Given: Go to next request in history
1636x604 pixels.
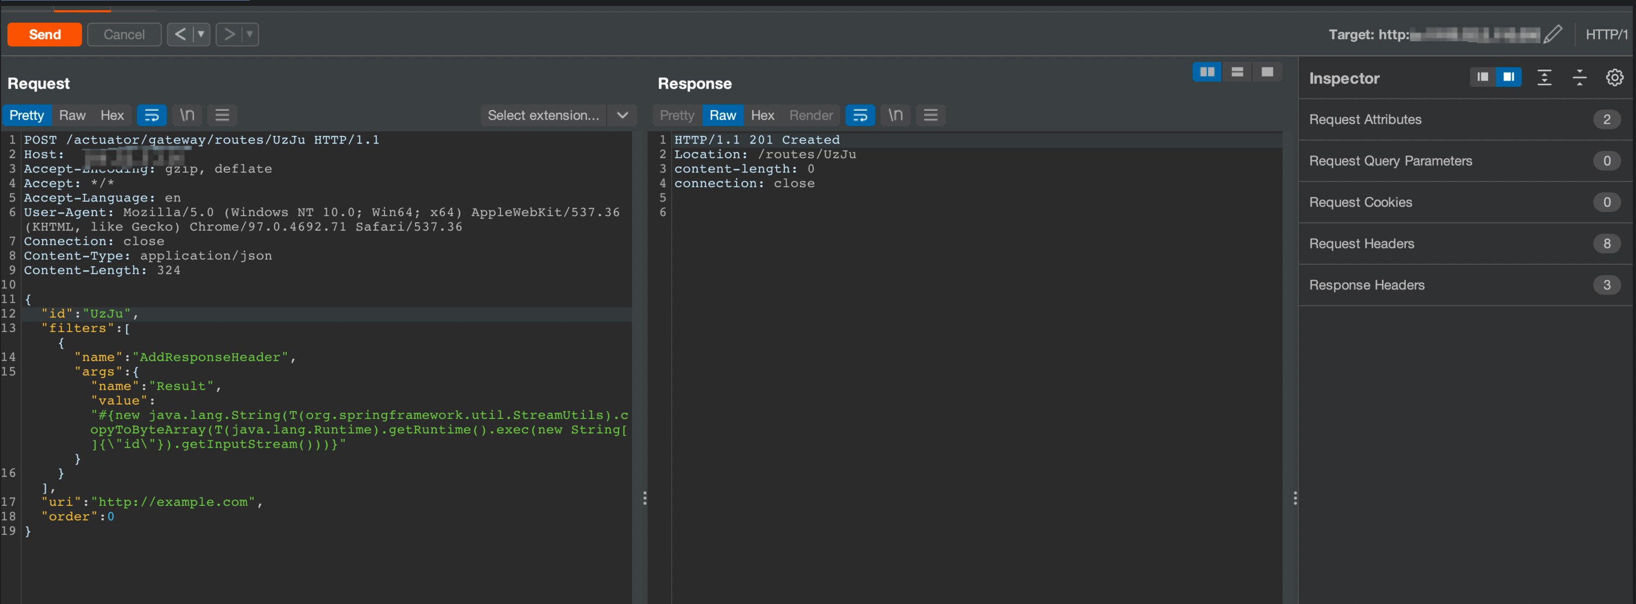Looking at the screenshot, I should [x=229, y=34].
